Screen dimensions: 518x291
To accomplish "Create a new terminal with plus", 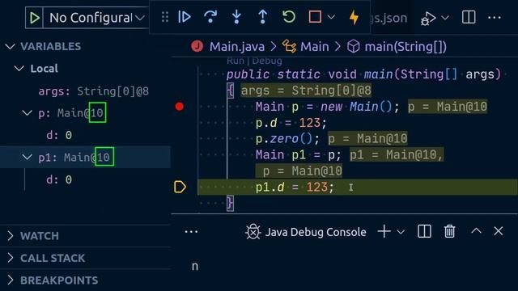I will pyautogui.click(x=384, y=232).
